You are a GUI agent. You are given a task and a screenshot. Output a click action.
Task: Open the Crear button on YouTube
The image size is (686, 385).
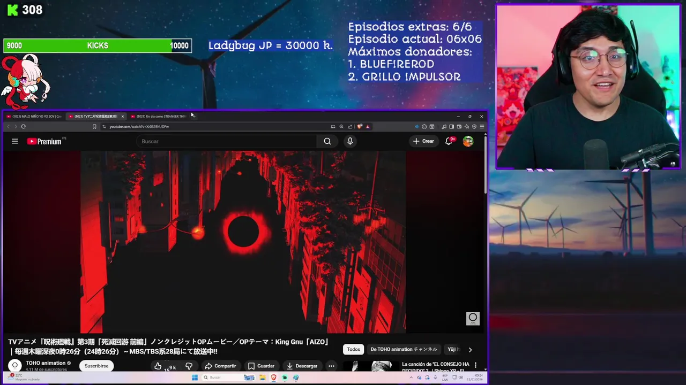pyautogui.click(x=423, y=141)
